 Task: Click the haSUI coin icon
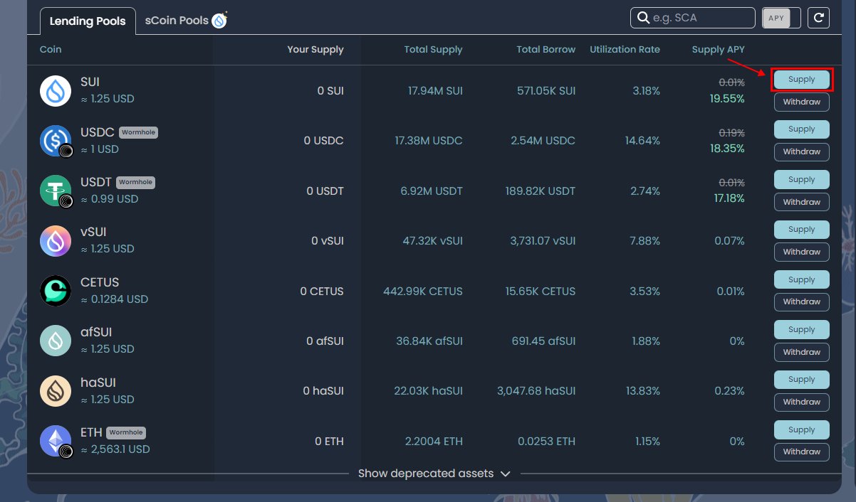click(x=56, y=391)
